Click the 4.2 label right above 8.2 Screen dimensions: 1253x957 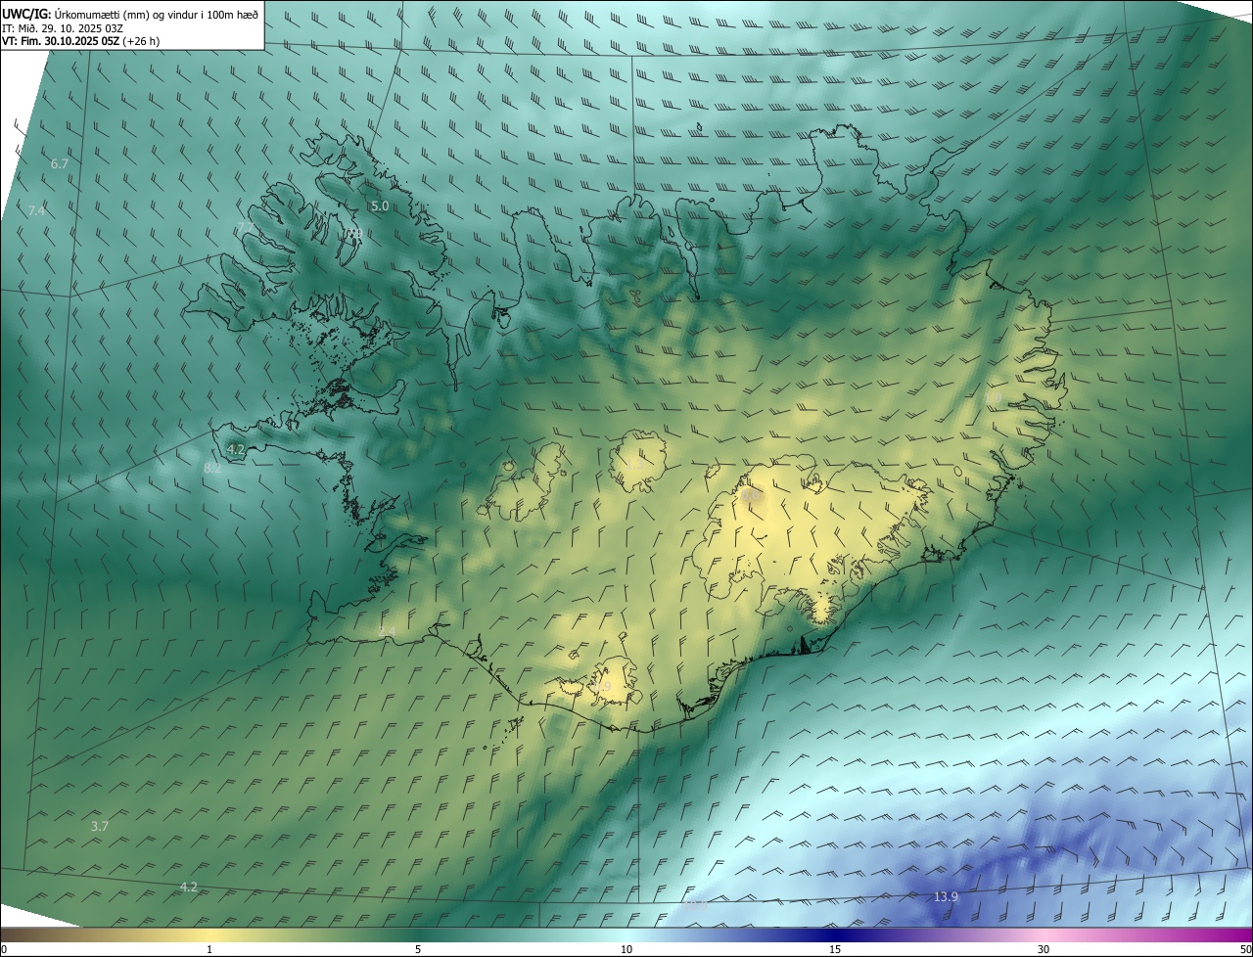pyautogui.click(x=236, y=449)
